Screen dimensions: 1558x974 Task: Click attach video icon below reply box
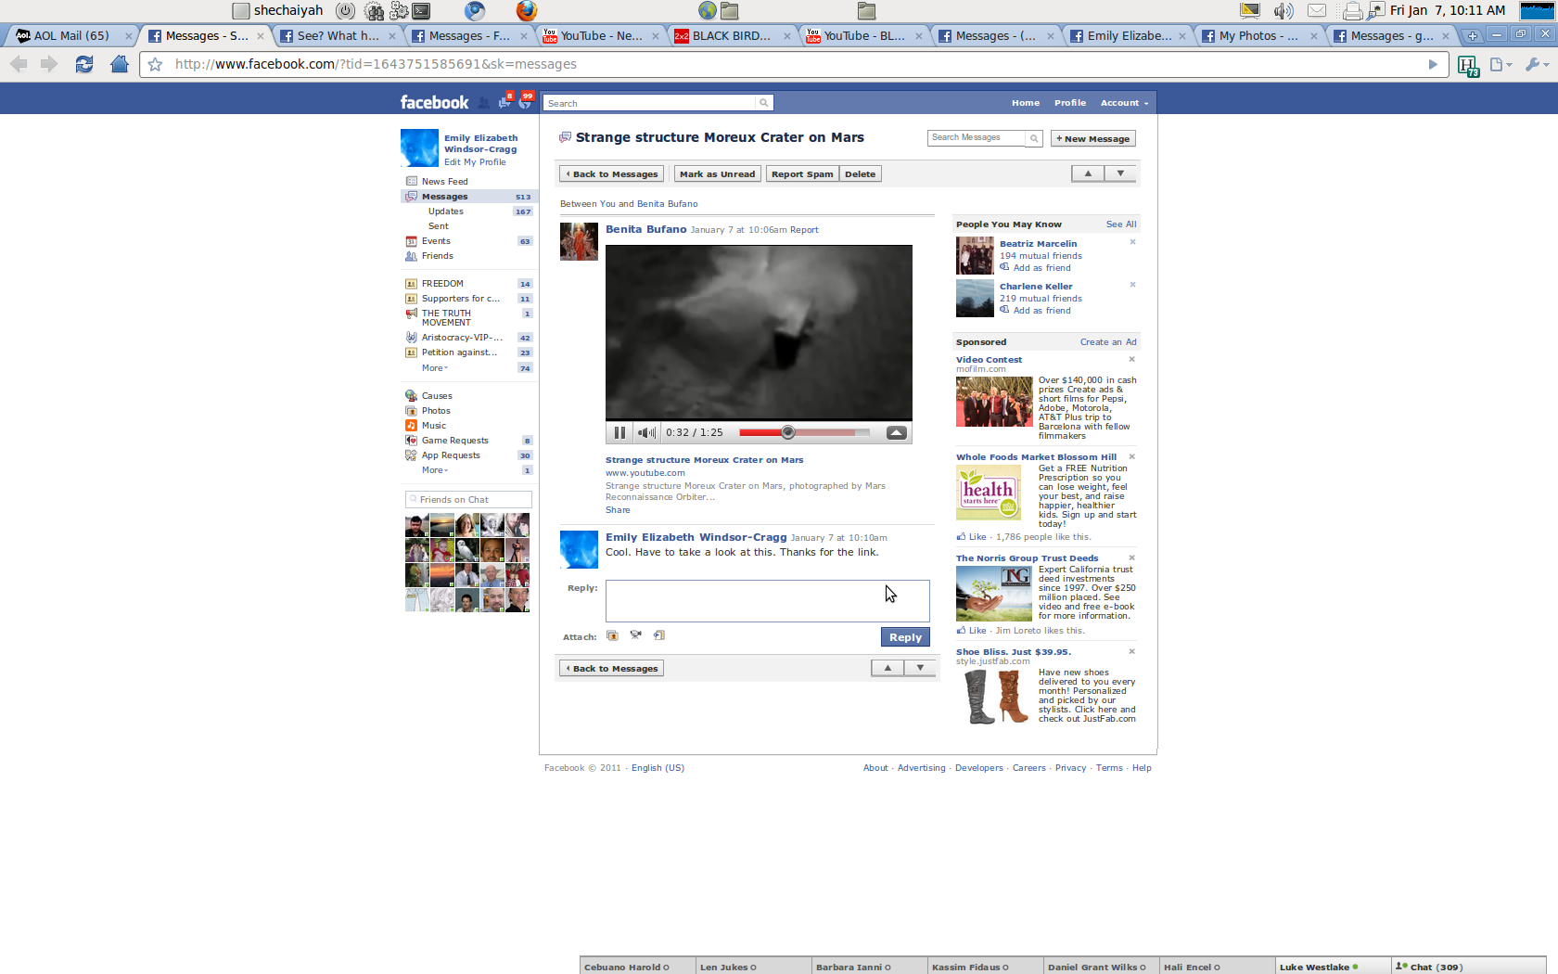coord(636,635)
